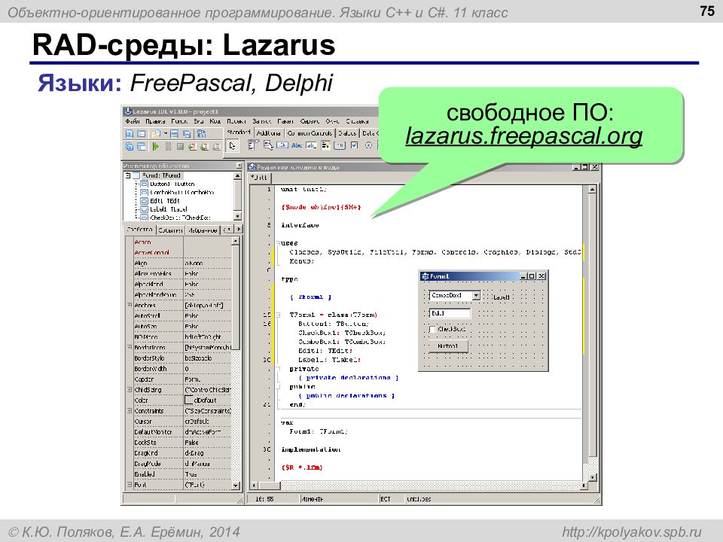Expand the Constraints property
Image resolution: width=723 pixels, height=542 pixels.
130,411
